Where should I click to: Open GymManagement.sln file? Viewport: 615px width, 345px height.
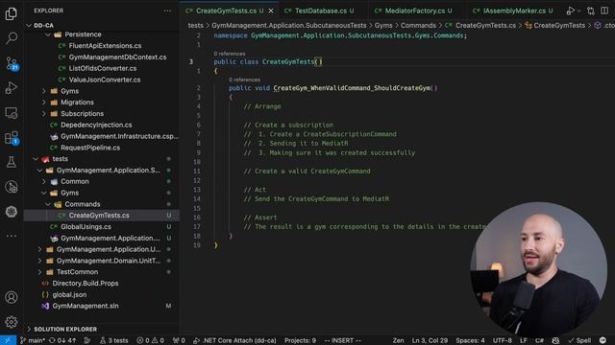point(86,306)
